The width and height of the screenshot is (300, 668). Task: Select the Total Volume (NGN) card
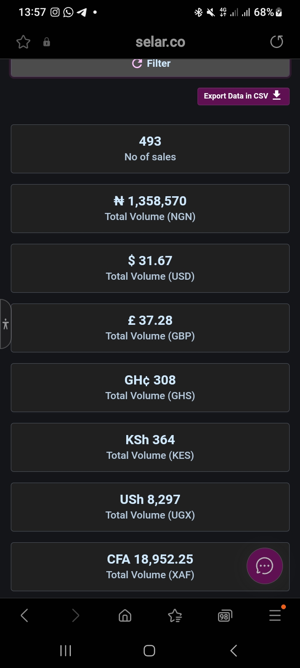150,208
